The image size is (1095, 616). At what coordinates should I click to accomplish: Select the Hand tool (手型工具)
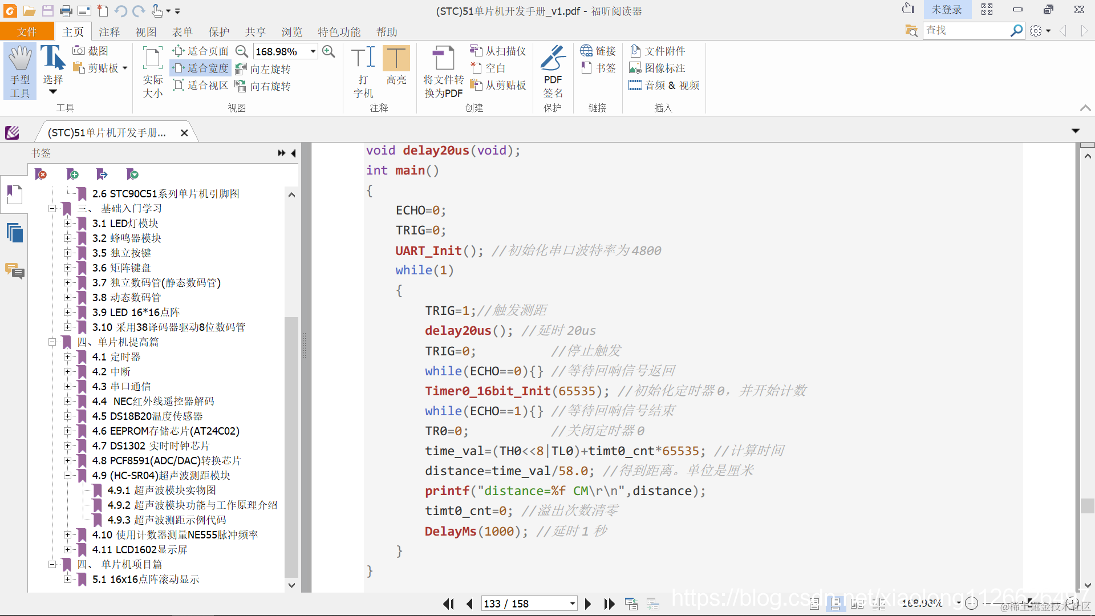click(x=20, y=71)
